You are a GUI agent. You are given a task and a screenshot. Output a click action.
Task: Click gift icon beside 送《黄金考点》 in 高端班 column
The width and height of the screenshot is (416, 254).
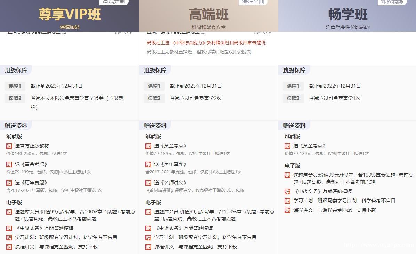[x=148, y=146]
